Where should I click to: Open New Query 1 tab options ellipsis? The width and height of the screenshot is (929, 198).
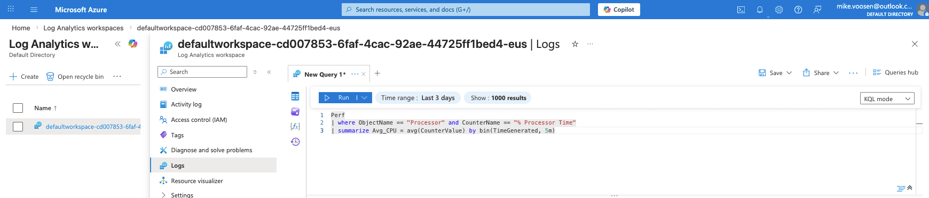pyautogui.click(x=355, y=74)
